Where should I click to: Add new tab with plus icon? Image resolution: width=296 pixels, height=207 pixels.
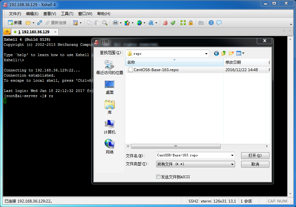point(7,32)
